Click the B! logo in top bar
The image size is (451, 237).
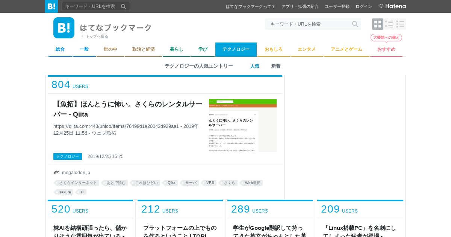pyautogui.click(x=51, y=6)
